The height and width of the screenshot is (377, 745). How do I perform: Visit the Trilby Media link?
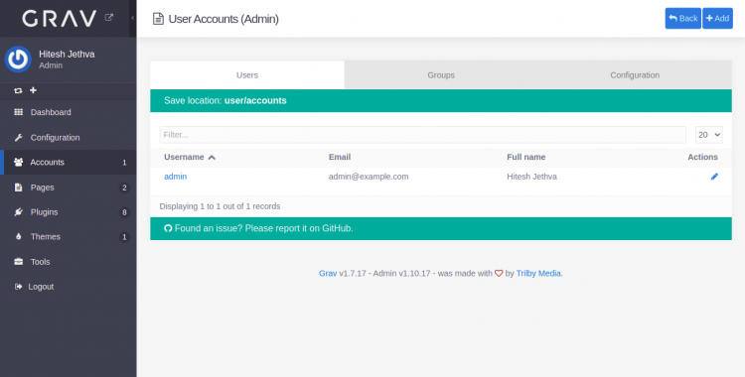(x=538, y=274)
